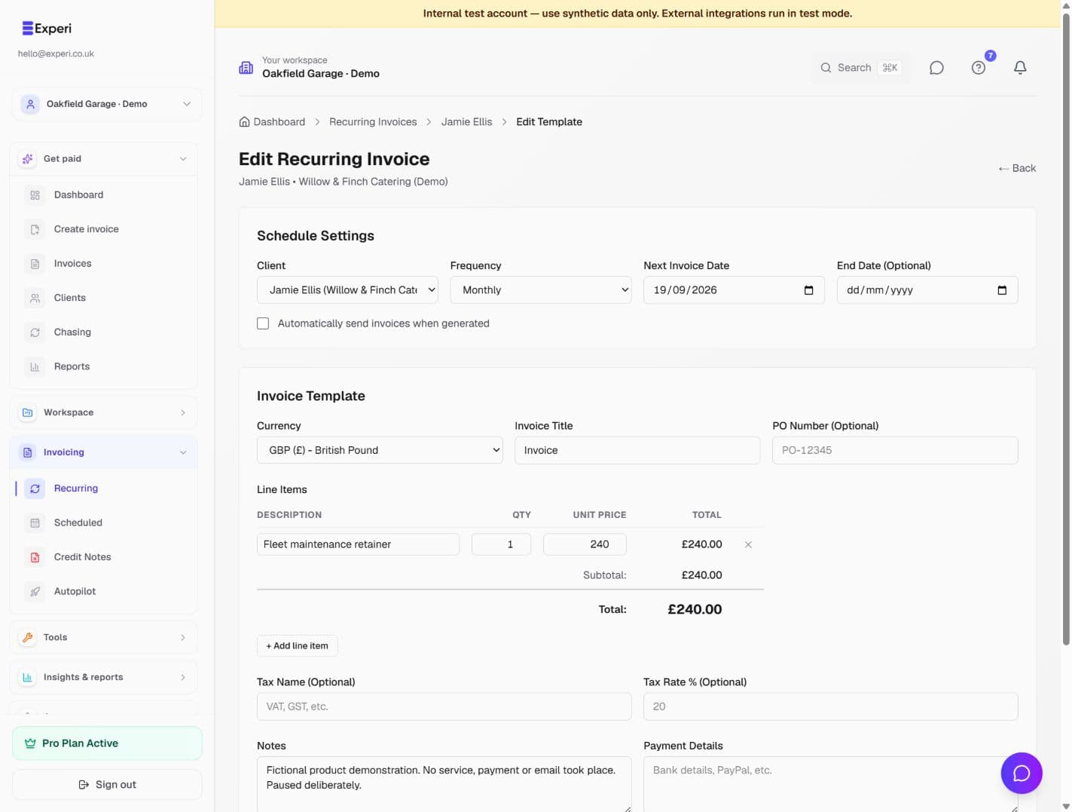Screen dimensions: 1072x812
Task: Focus the Tax Rate % field
Action: coord(830,706)
